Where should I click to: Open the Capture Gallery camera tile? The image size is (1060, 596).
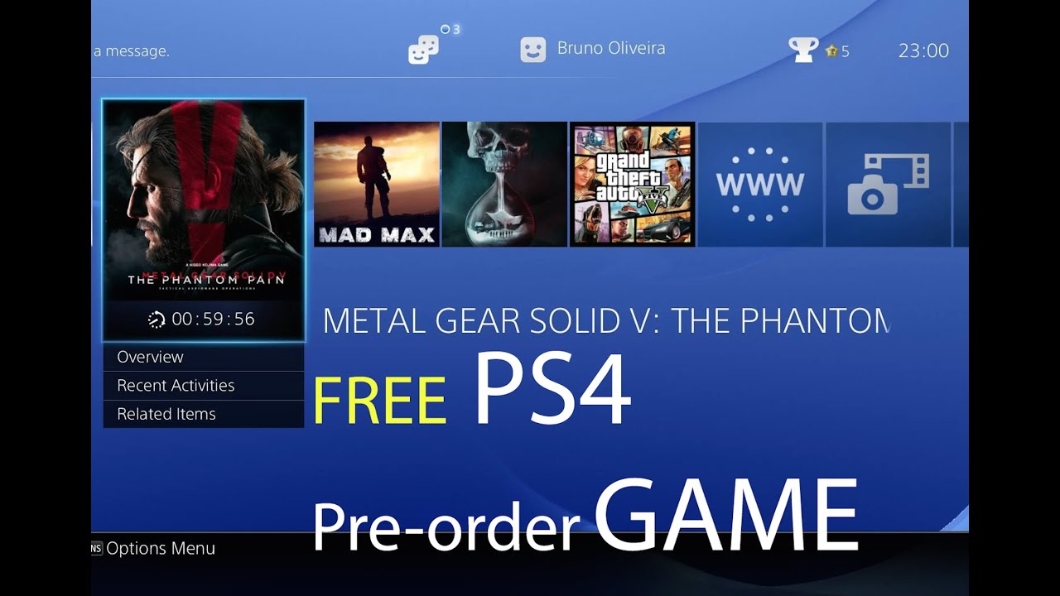click(x=888, y=185)
